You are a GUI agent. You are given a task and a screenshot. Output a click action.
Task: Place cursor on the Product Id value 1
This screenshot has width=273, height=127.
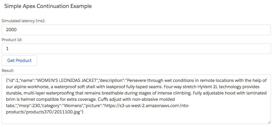(x=7, y=49)
